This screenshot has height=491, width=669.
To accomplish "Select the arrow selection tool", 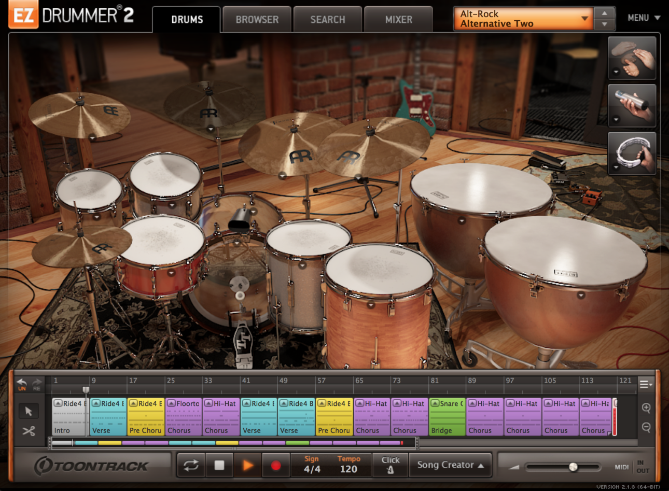I will [x=29, y=411].
